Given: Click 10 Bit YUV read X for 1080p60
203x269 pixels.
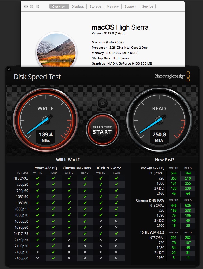Looking at the screenshot, I should [x=116, y=228].
